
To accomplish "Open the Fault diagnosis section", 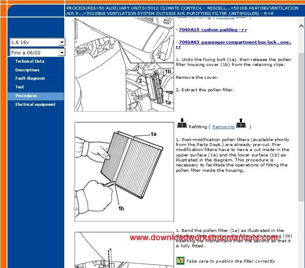I will pos(30,78).
